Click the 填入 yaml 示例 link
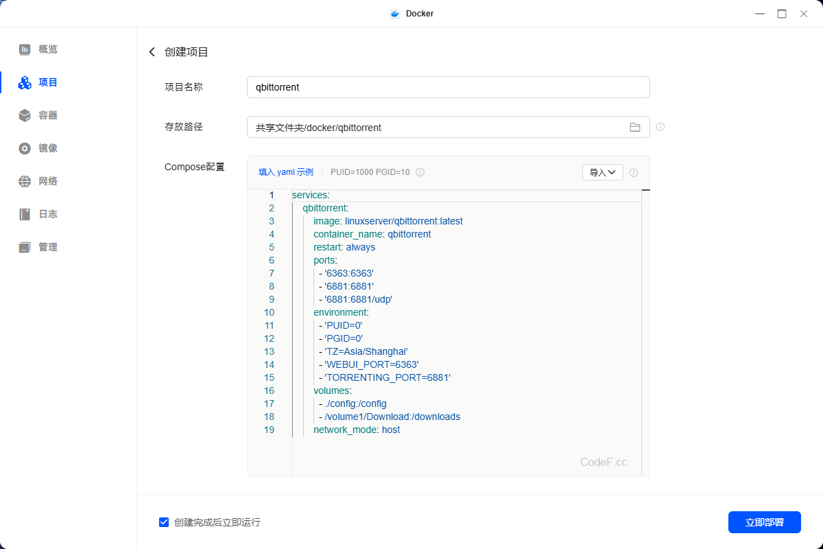 tap(286, 172)
